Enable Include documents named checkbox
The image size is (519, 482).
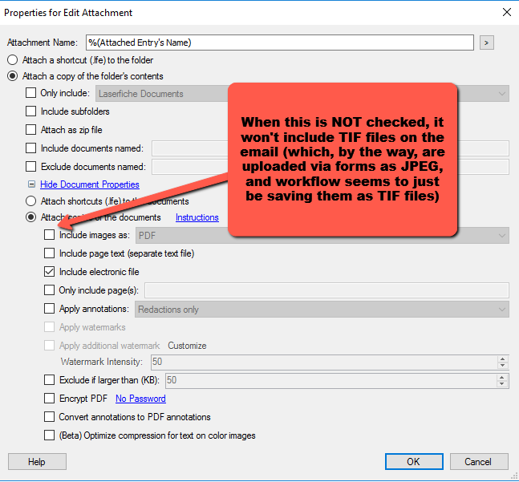click(x=30, y=148)
